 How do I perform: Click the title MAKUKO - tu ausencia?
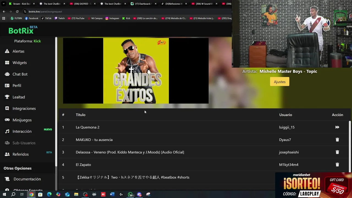[94, 140]
